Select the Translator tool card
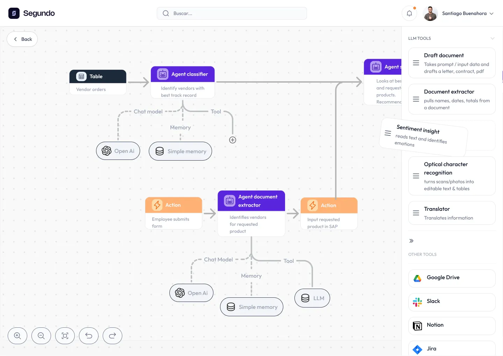The image size is (503, 356). 452,213
